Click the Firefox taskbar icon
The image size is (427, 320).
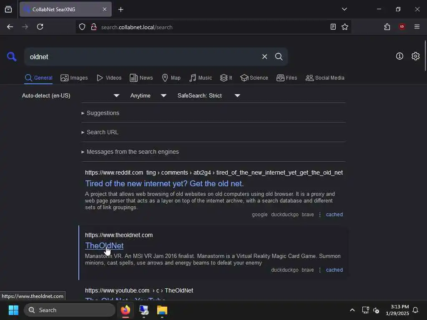(x=126, y=310)
